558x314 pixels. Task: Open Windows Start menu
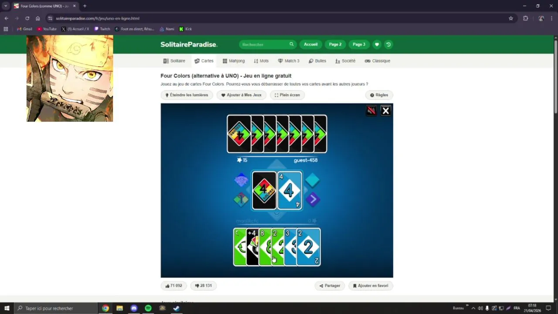click(x=7, y=308)
